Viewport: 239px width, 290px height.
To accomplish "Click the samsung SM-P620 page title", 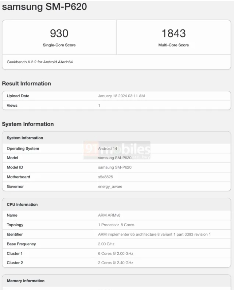I will coord(45,7).
